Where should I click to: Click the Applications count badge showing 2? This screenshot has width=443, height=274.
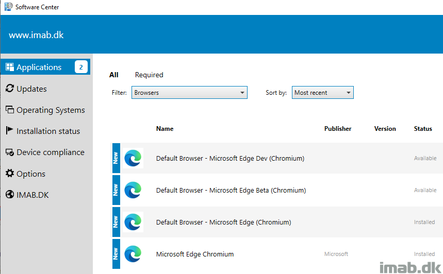click(81, 67)
